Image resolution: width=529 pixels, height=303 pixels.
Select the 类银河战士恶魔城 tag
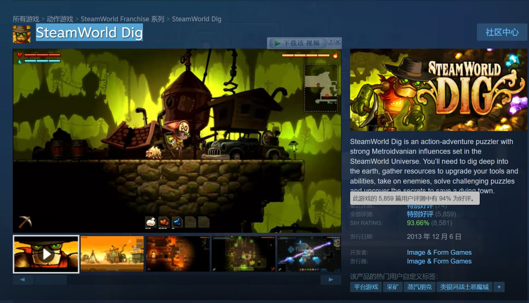pos(464,287)
